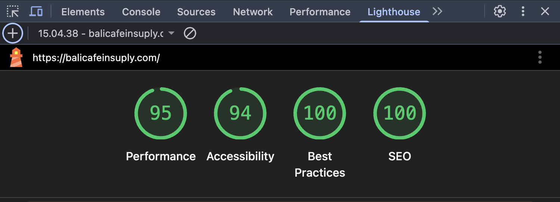The height and width of the screenshot is (202, 560).
Task: Open DevTools settings gear
Action: (x=500, y=12)
